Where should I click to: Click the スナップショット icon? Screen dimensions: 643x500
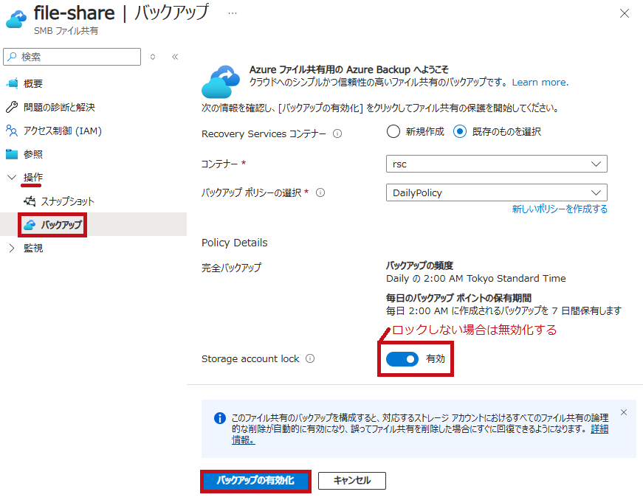click(x=30, y=201)
